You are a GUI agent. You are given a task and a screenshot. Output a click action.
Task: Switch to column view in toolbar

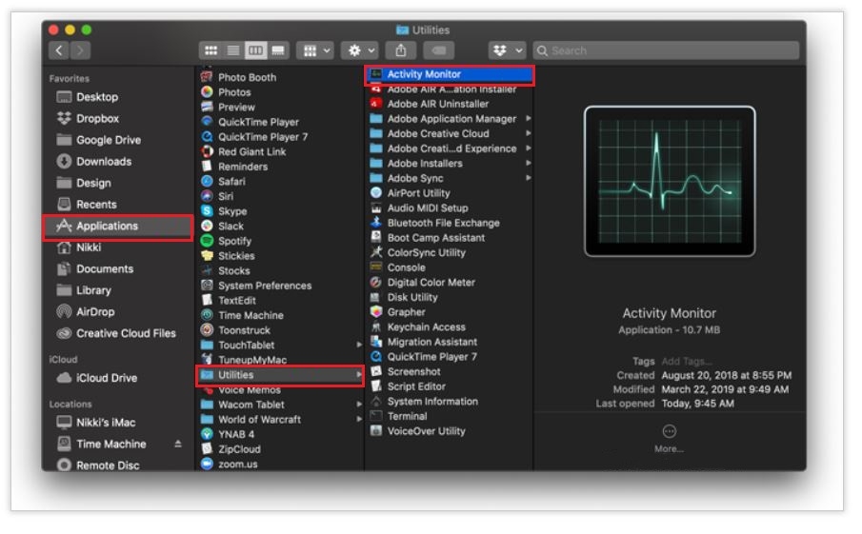(x=255, y=50)
